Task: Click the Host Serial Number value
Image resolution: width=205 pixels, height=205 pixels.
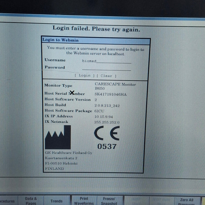Action: (x=110, y=94)
